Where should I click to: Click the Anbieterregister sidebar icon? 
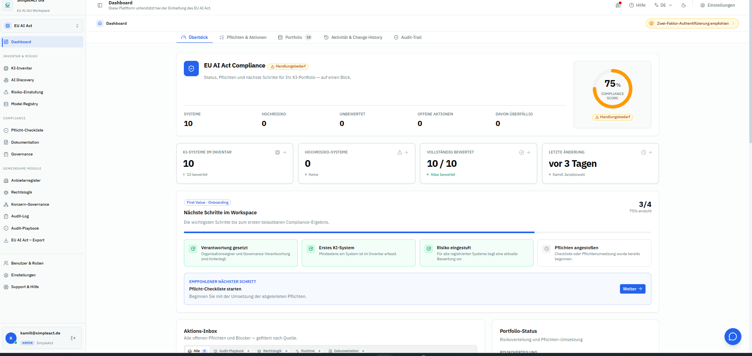coord(6,181)
